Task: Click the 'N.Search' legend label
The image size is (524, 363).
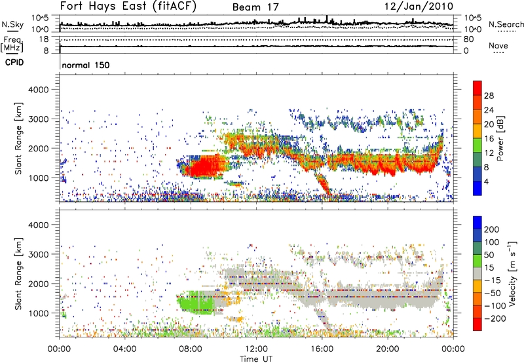Action: pyautogui.click(x=506, y=24)
